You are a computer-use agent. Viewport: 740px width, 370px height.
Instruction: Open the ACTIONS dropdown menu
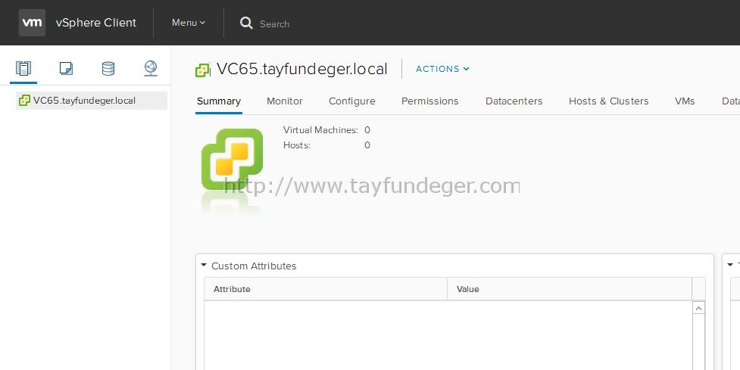pyautogui.click(x=442, y=69)
